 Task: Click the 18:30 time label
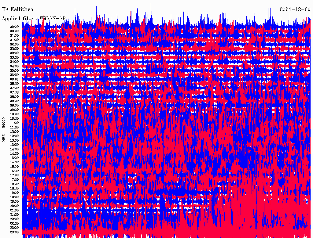tap(14, 188)
